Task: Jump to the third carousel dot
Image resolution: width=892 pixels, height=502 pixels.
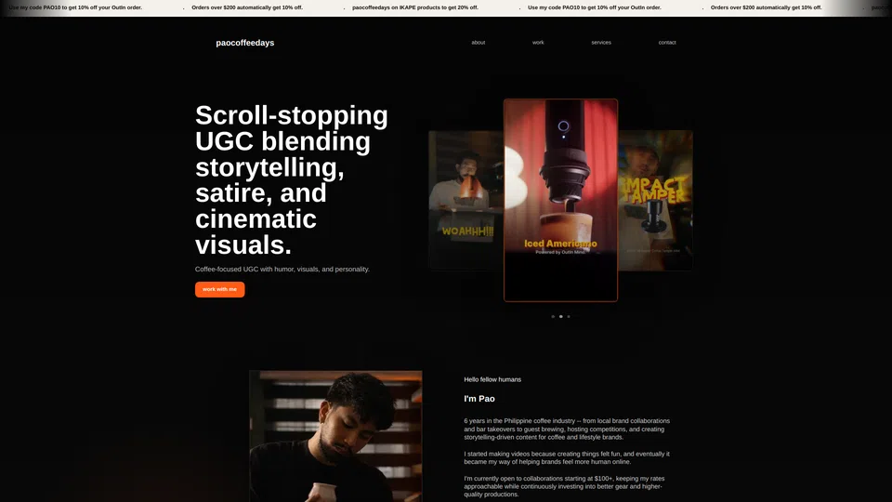Action: tap(569, 316)
